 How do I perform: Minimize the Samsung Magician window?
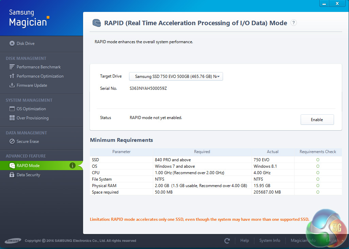tap(324, 3)
